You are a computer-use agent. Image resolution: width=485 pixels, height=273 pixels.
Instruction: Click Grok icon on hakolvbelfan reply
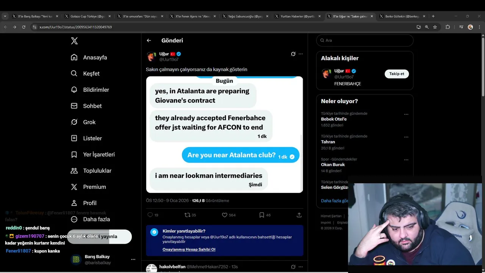point(293,267)
